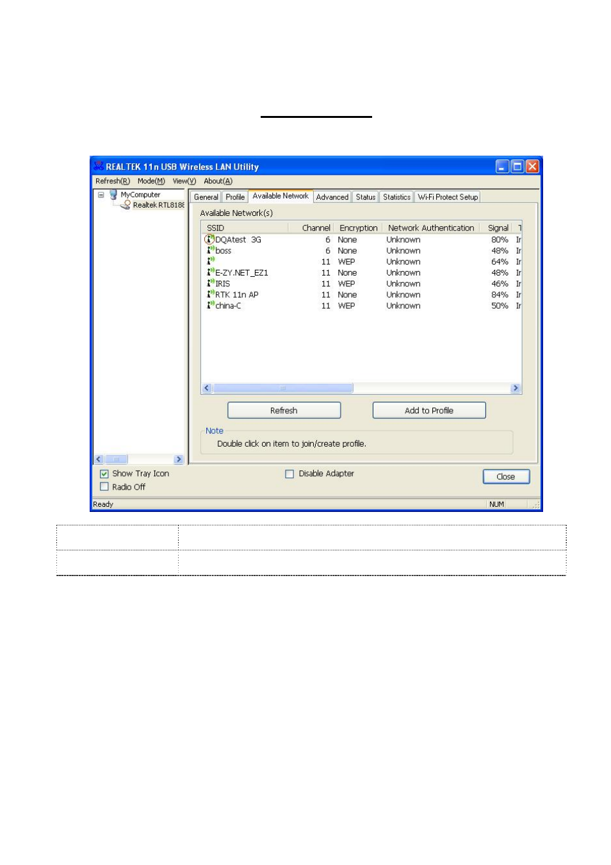This screenshot has height=865, width=611.
Task: Open the Mode(M) menu
Action: click(151, 181)
